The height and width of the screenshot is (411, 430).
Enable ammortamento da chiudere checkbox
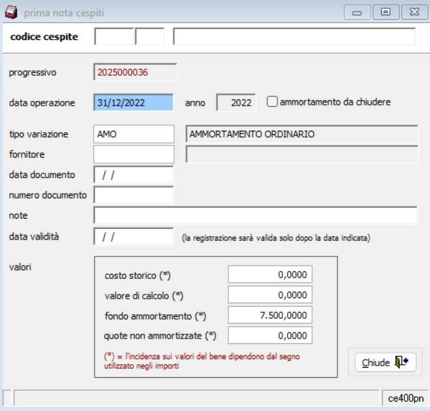[272, 102]
